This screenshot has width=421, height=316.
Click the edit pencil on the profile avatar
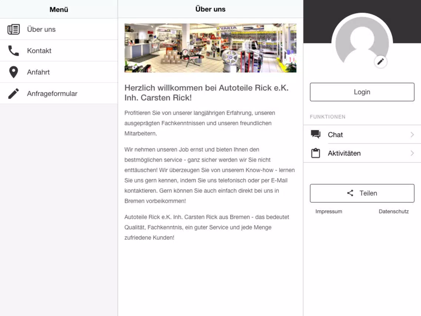pyautogui.click(x=381, y=62)
